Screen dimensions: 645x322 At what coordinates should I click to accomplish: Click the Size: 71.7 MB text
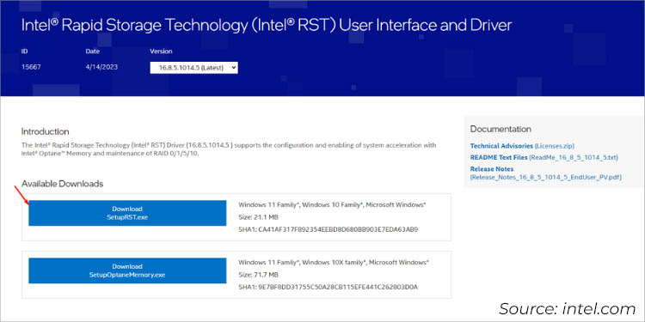tap(258, 275)
